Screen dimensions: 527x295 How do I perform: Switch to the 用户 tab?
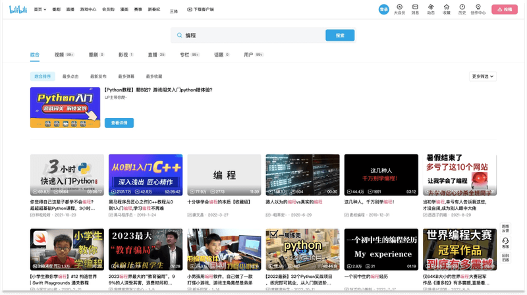[x=254, y=55]
